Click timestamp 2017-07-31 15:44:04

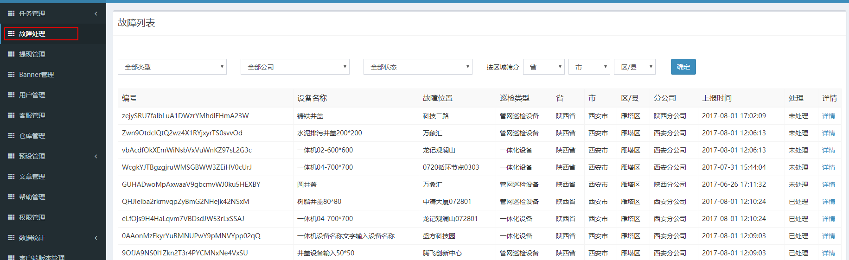734,167
